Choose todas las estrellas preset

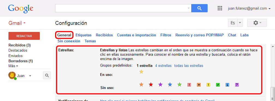pos(189,66)
